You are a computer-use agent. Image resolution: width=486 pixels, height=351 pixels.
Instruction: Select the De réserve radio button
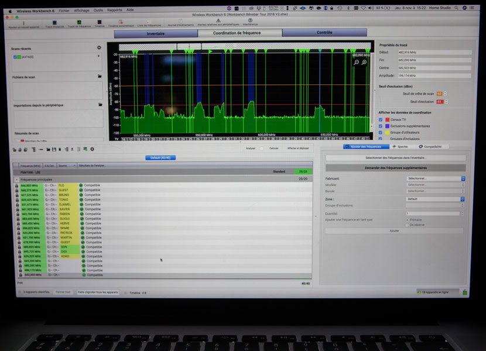(408, 225)
